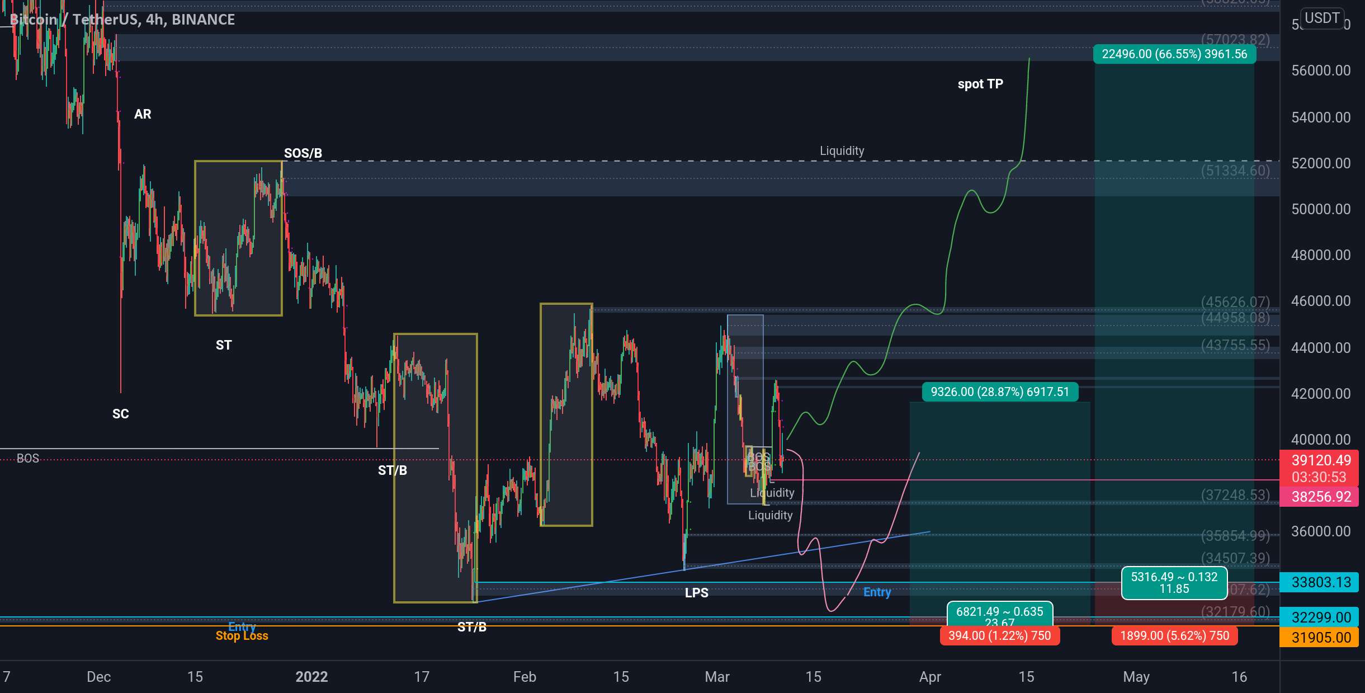
Task: Click the (44958.08) level label
Action: (x=1235, y=318)
